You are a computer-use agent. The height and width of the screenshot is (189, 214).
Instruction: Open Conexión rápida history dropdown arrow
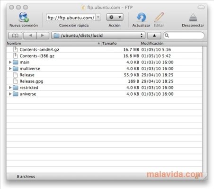98,17
